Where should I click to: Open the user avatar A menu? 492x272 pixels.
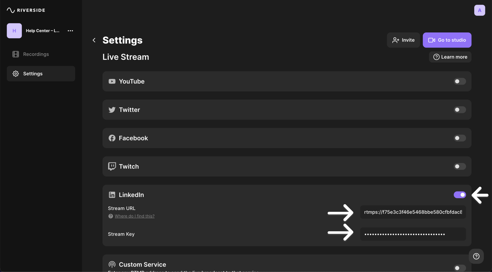[479, 10]
